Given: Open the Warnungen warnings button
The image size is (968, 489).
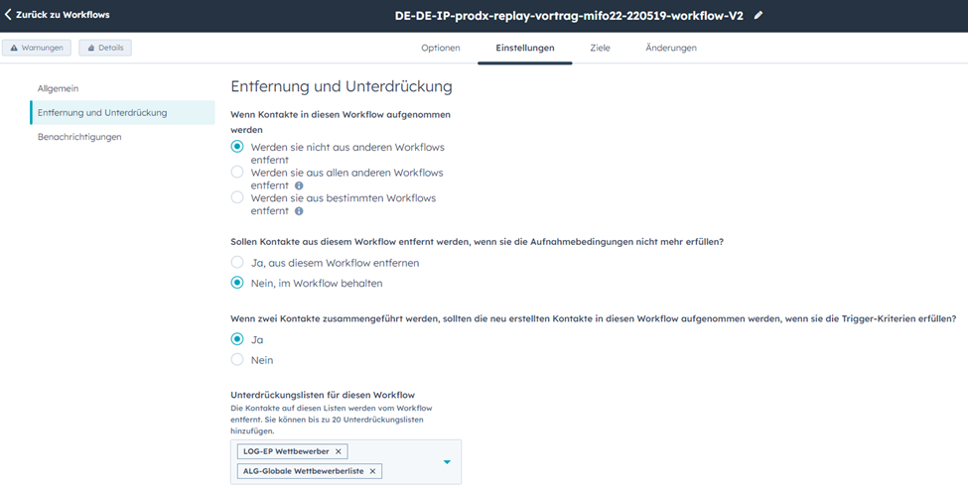Looking at the screenshot, I should tap(37, 48).
